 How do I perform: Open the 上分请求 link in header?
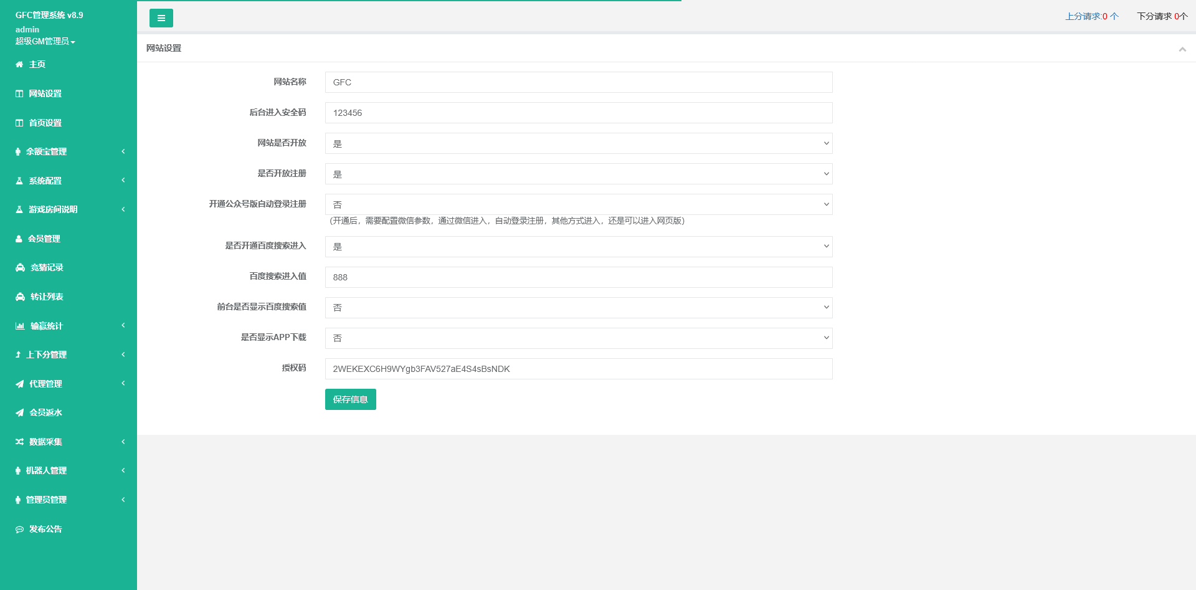(x=1091, y=16)
